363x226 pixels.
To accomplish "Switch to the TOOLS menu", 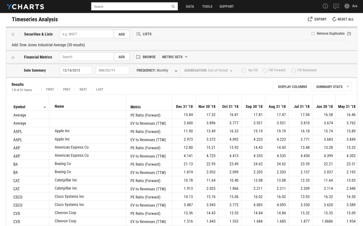I will pyautogui.click(x=207, y=6).
